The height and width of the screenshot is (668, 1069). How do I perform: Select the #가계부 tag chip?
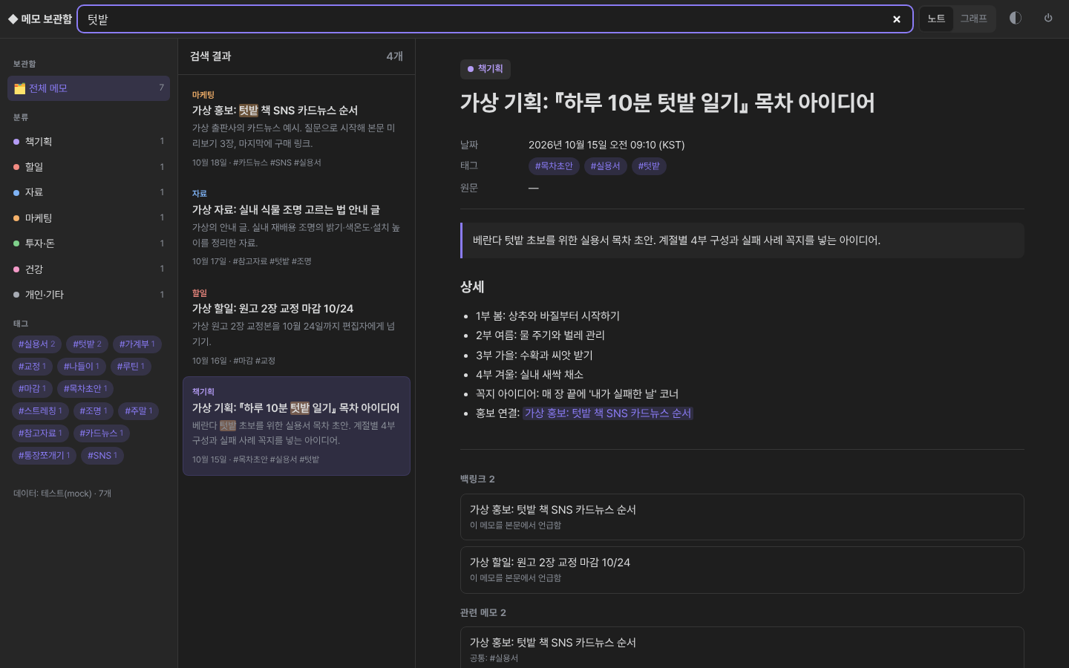click(137, 344)
